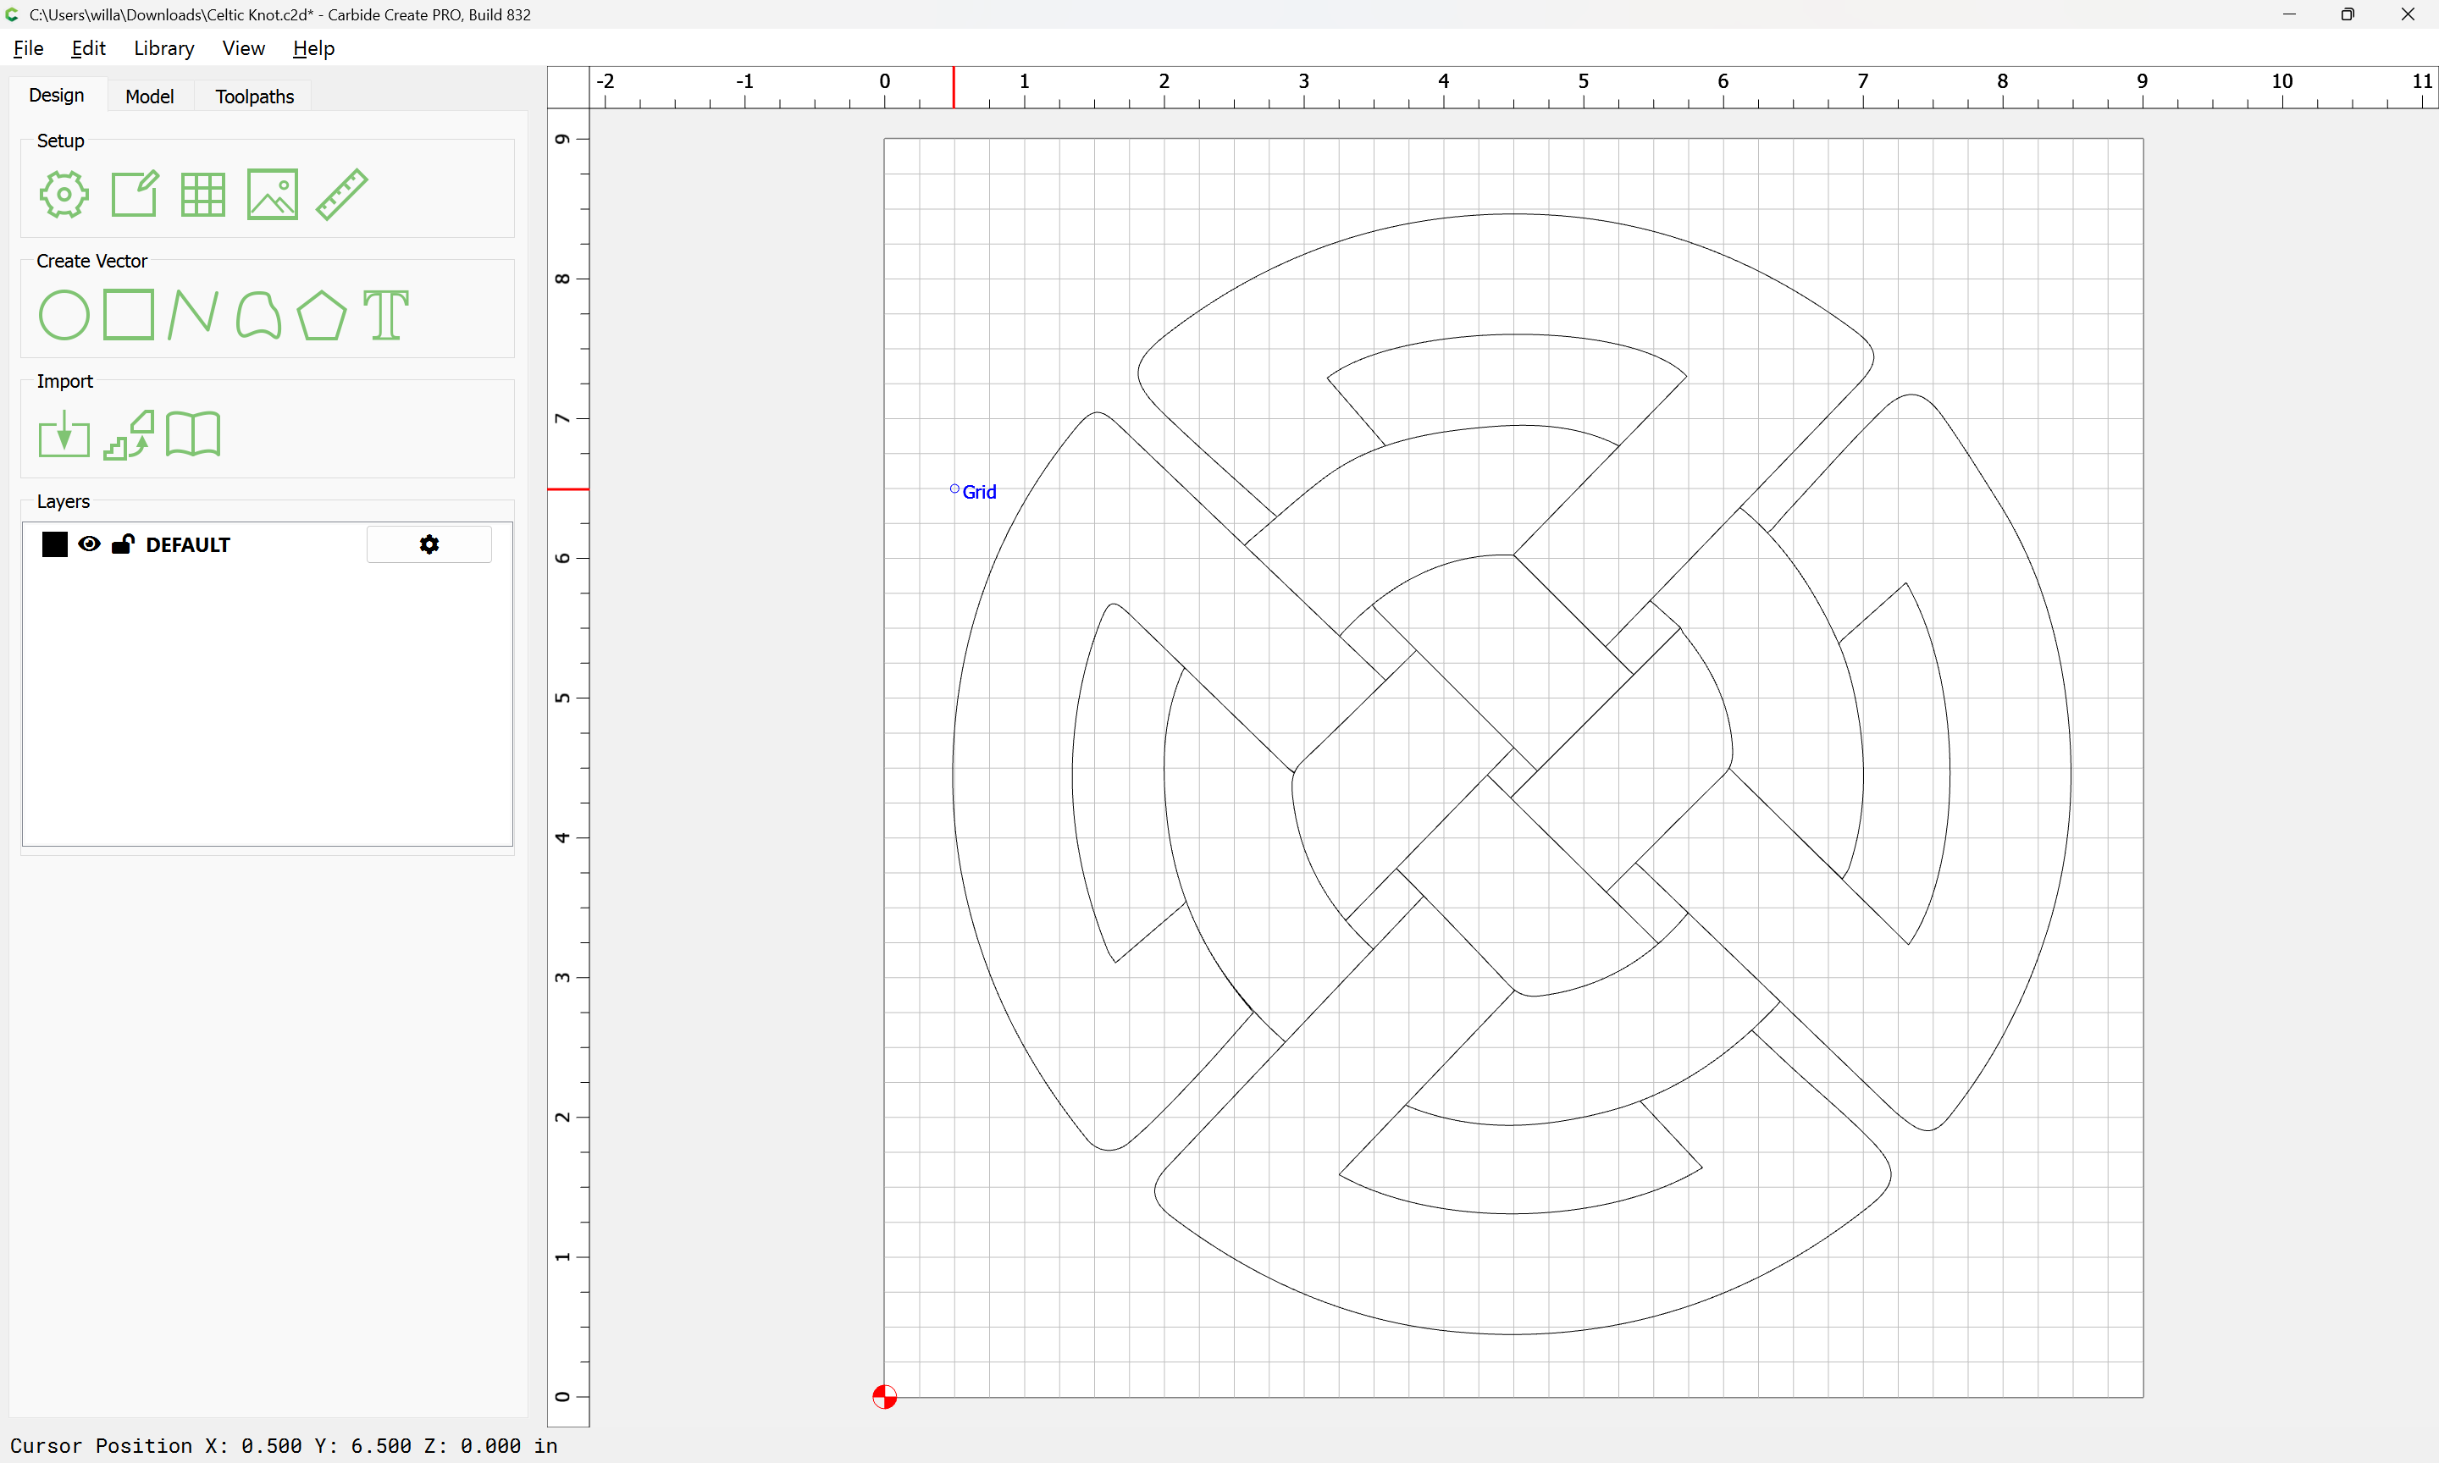
Task: Click the Edit Notes icon in Setup
Action: point(134,194)
